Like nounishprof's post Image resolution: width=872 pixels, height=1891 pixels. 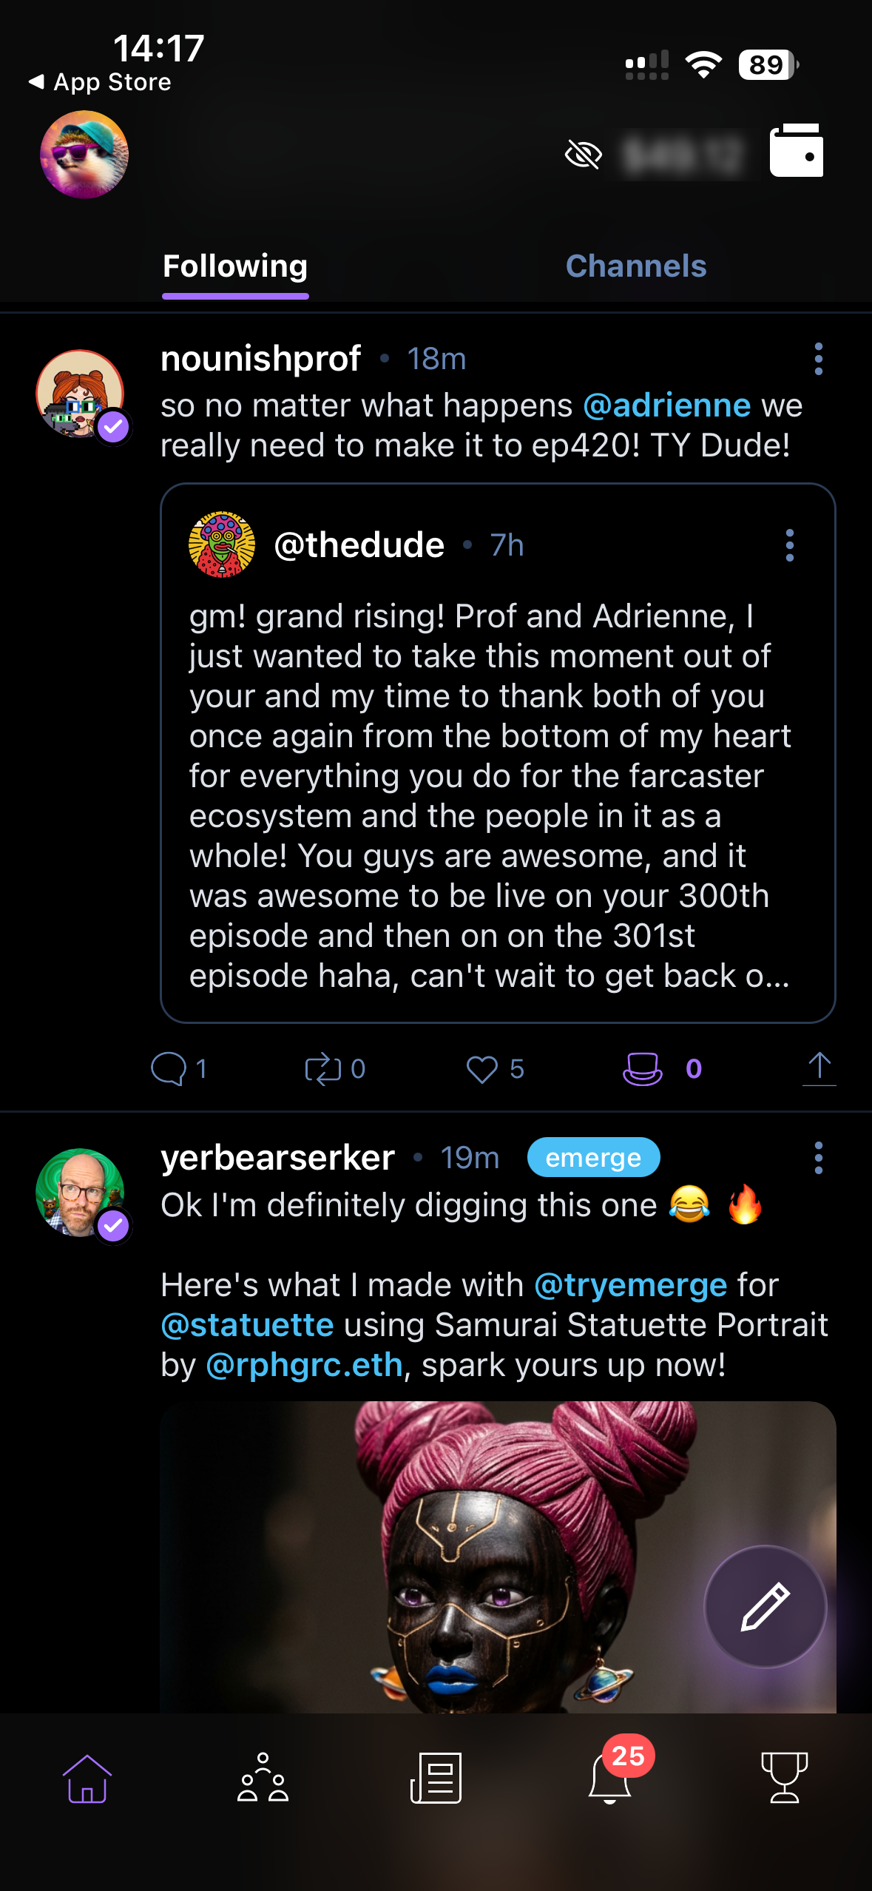482,1069
